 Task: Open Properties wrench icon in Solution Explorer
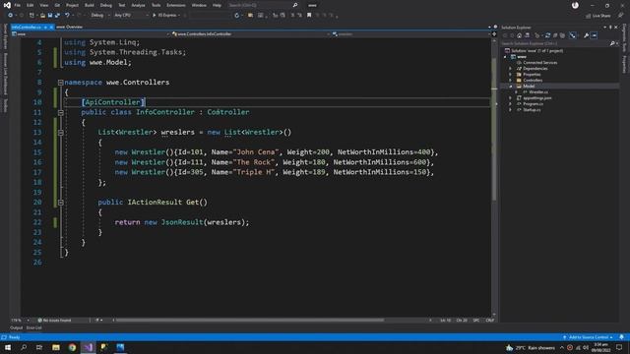point(587,35)
